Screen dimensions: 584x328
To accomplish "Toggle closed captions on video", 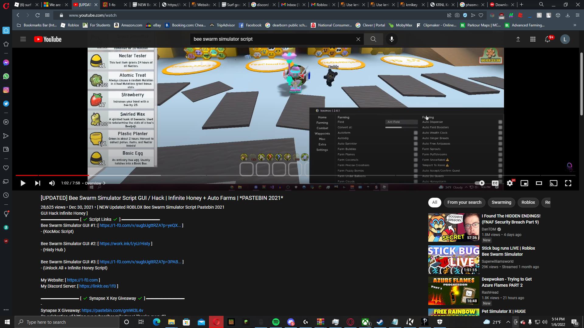I will [495, 183].
